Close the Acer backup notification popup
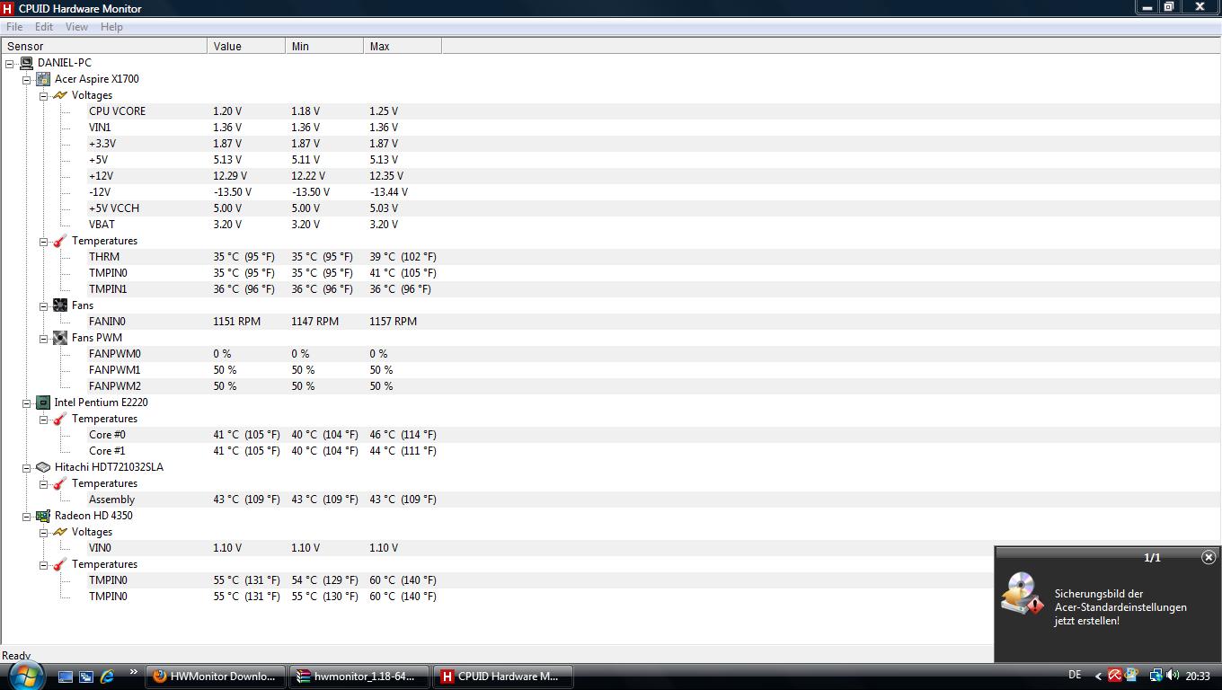Viewport: 1222px width, 690px height. tap(1209, 557)
